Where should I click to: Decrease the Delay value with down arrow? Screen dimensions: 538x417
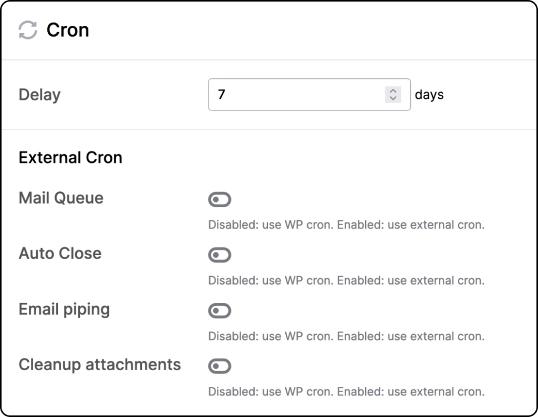pyautogui.click(x=393, y=98)
